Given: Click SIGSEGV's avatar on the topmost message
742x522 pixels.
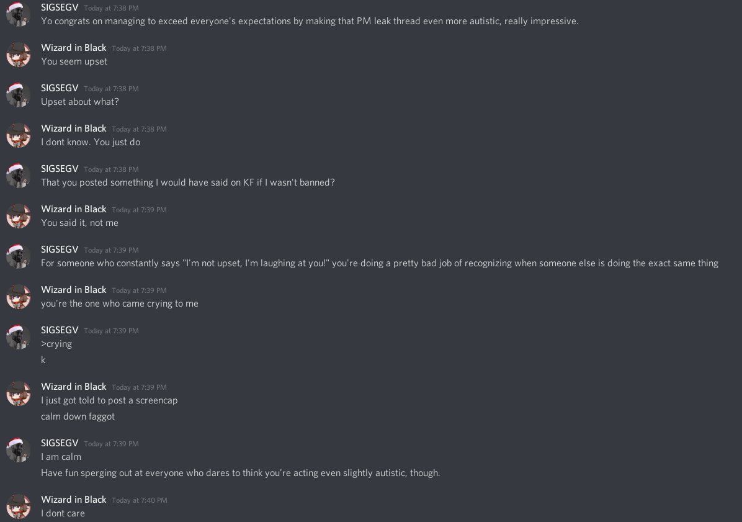Looking at the screenshot, I should point(19,14).
